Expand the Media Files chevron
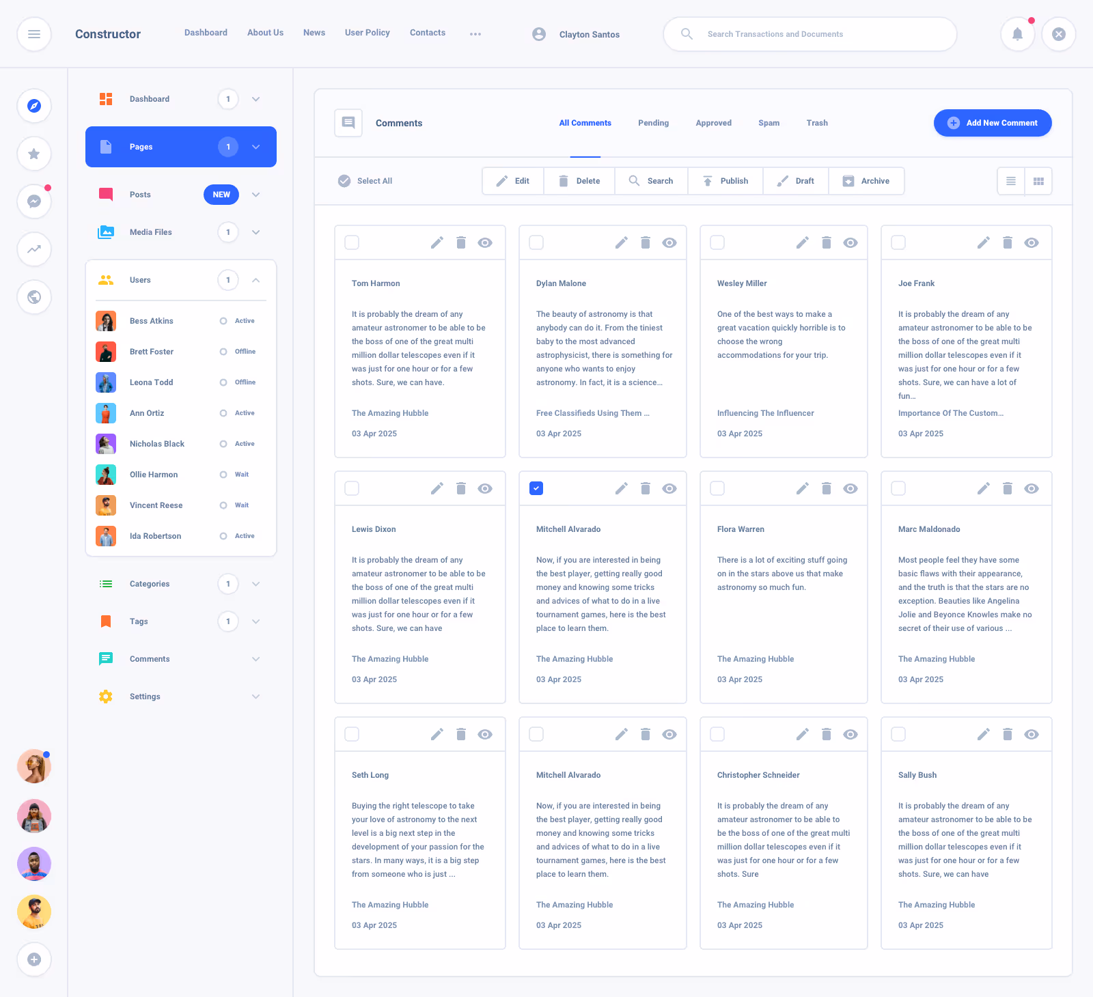Viewport: 1093px width, 997px height. [x=255, y=232]
